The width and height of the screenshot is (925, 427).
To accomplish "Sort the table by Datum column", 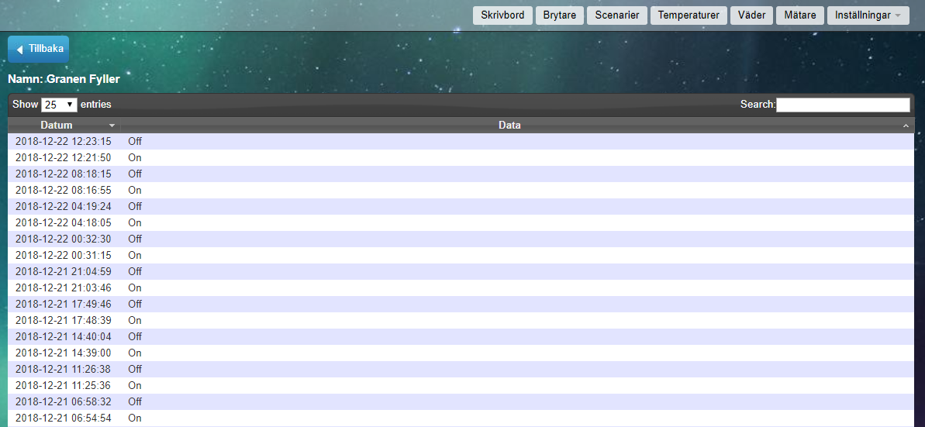I will (x=57, y=125).
